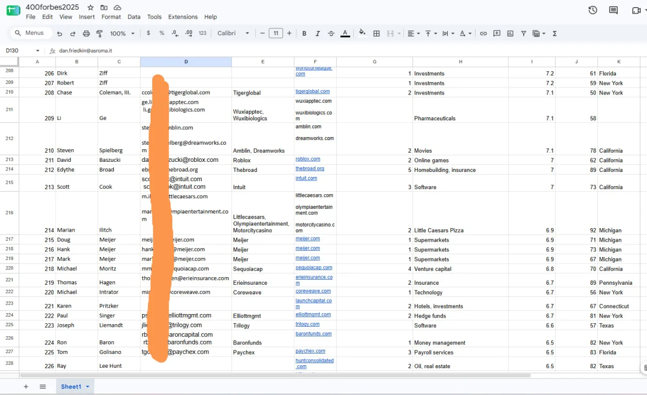Start a Meet call with camera icon

coord(636,10)
